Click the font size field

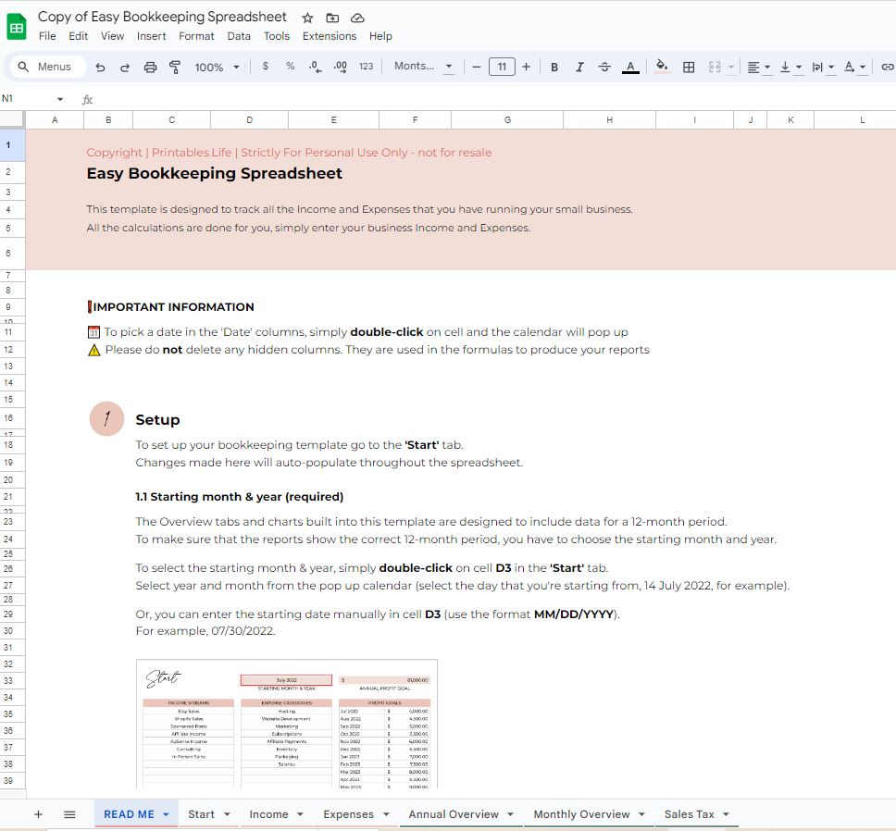(x=502, y=67)
